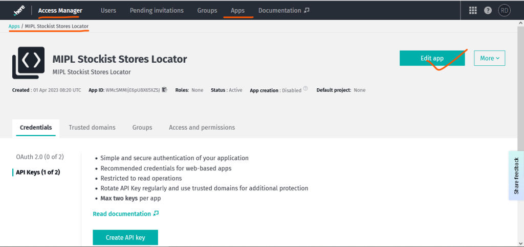The height and width of the screenshot is (247, 524).
Task: Click the MIPL Stockist Stores Locator breadcrumb text
Action: pyautogui.click(x=57, y=26)
